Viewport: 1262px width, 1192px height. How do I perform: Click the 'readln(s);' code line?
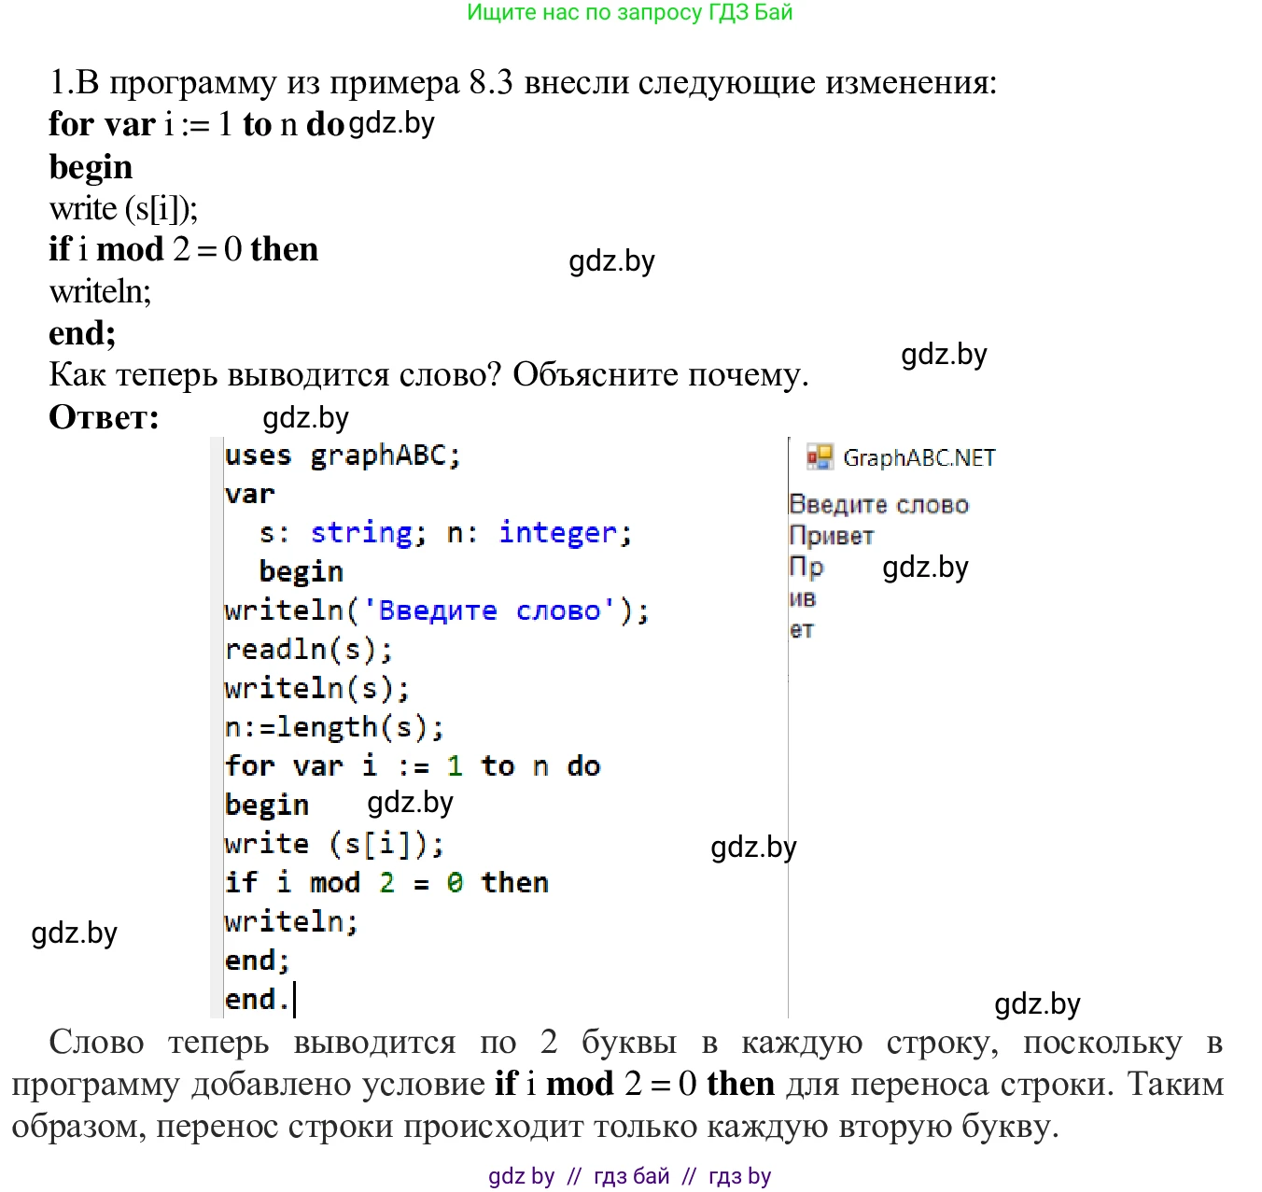(x=309, y=649)
